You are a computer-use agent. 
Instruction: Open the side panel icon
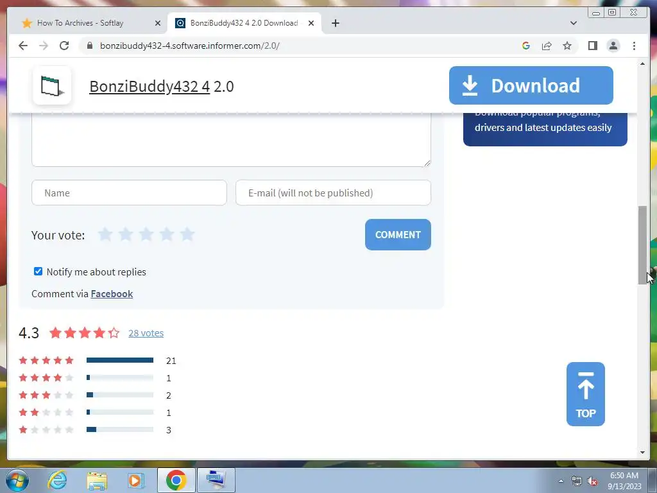592,46
